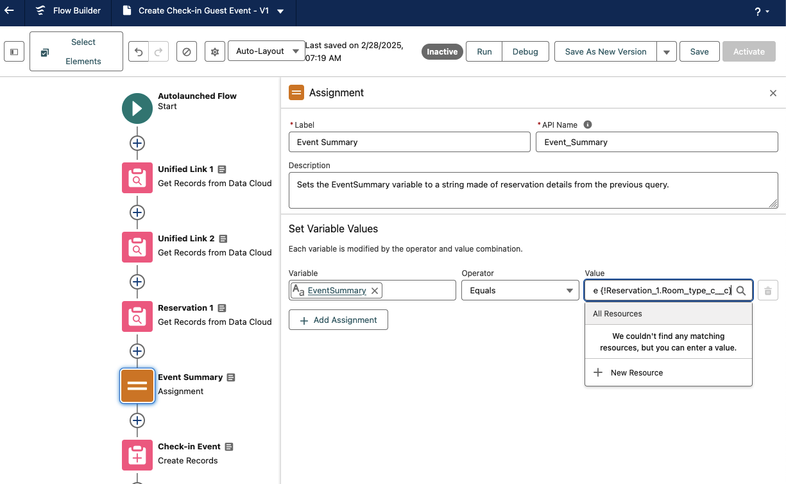
Task: Select the Check-in Event create records icon
Action: click(x=137, y=455)
